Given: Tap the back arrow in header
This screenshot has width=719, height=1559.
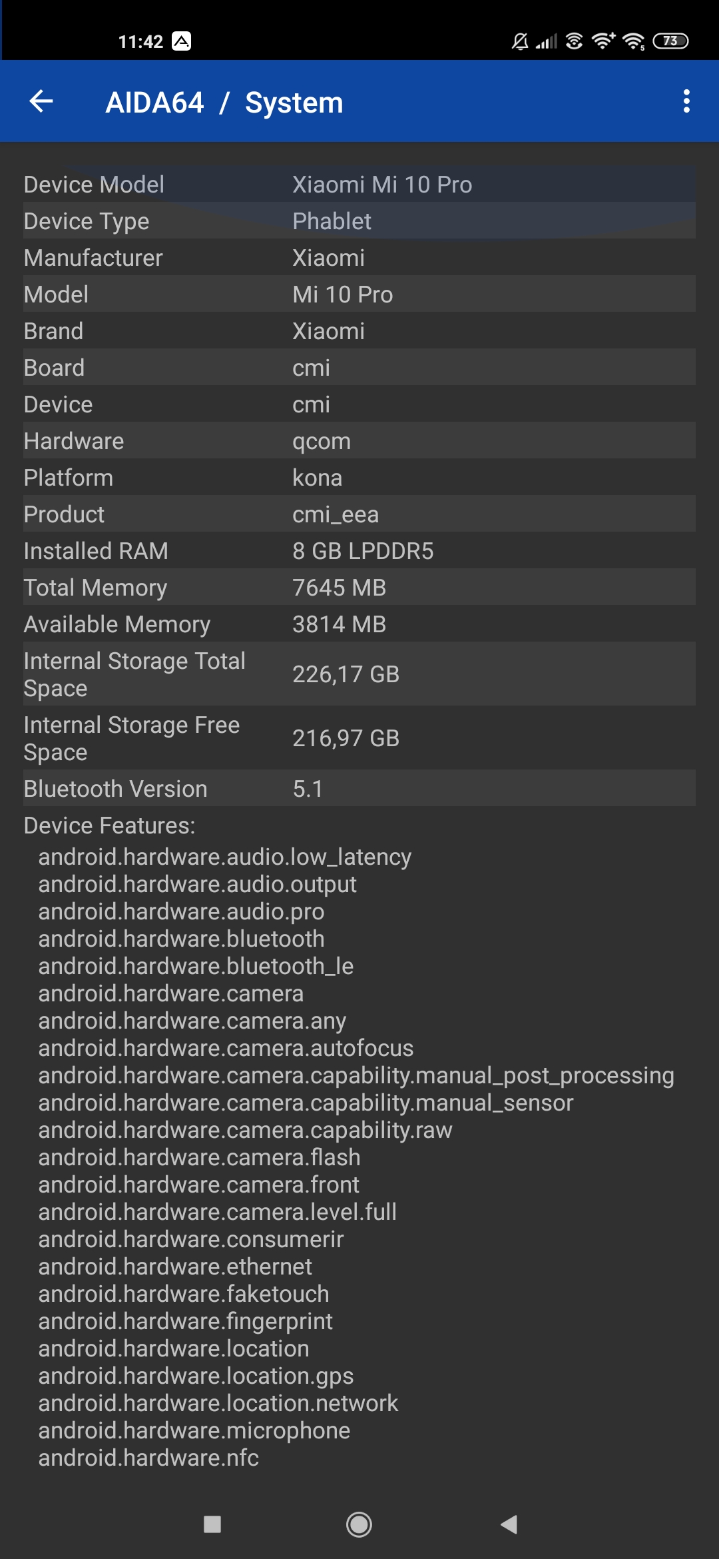Looking at the screenshot, I should [41, 102].
